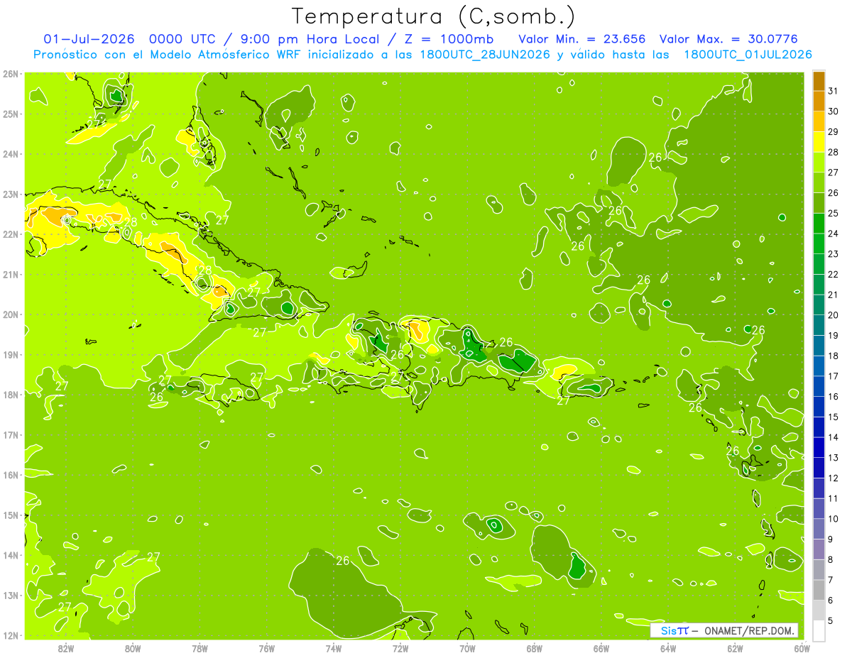Click the color bar label "31"
The image size is (852, 658).
point(833,92)
